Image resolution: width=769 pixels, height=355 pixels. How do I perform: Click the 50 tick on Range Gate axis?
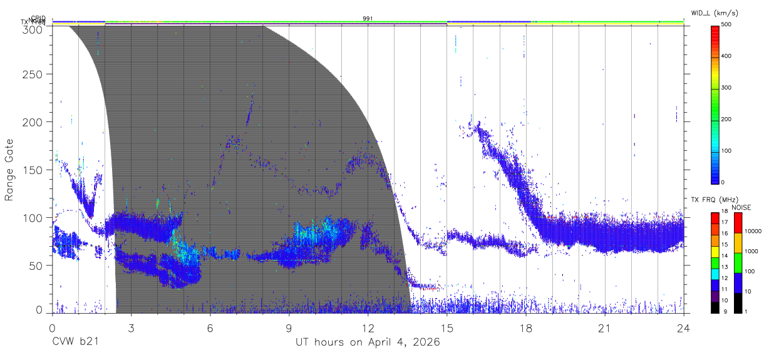coord(36,265)
